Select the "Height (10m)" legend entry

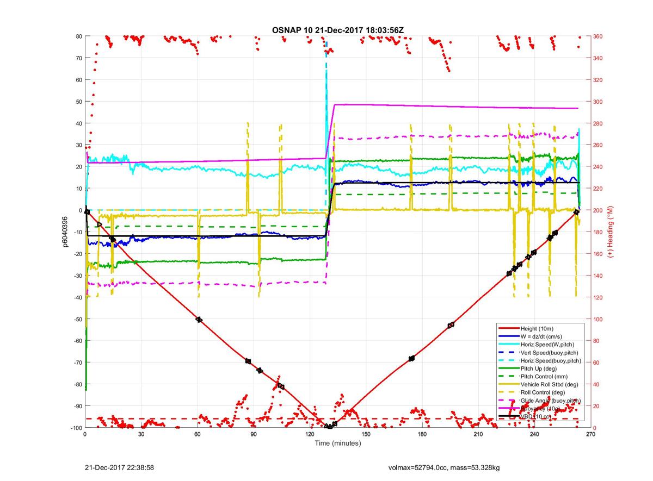(538, 329)
